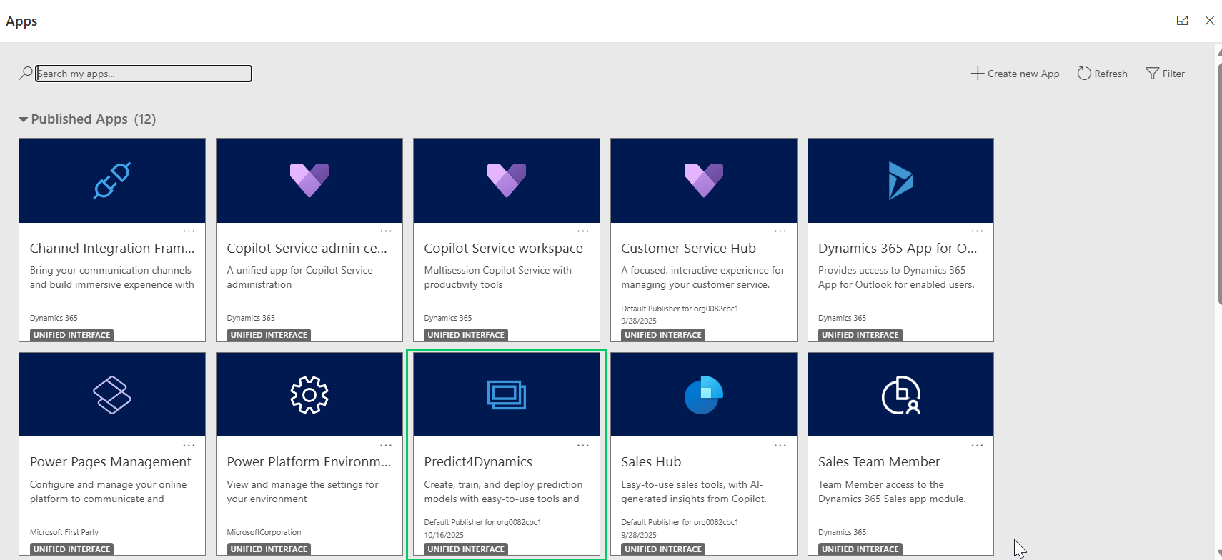Click the search magnifier icon
1222x560 pixels.
tap(26, 74)
